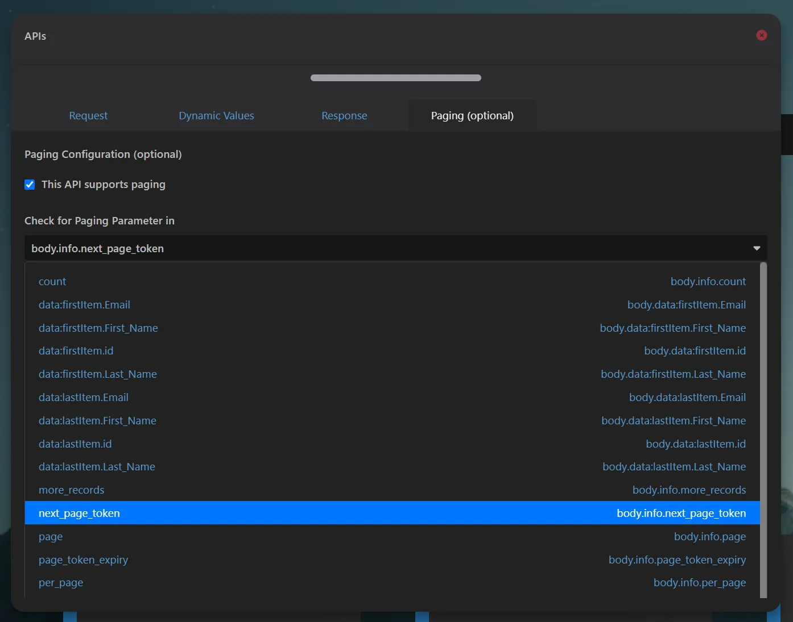793x622 pixels.
Task: Go to the Response tab
Action: click(344, 115)
